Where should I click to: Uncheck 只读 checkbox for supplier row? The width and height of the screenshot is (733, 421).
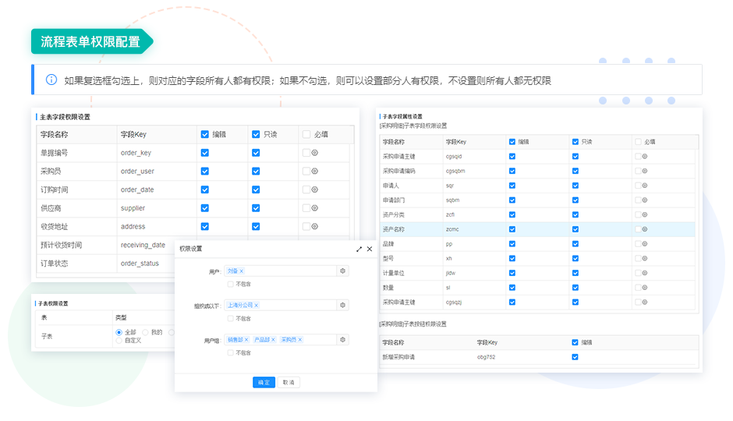[x=256, y=208]
